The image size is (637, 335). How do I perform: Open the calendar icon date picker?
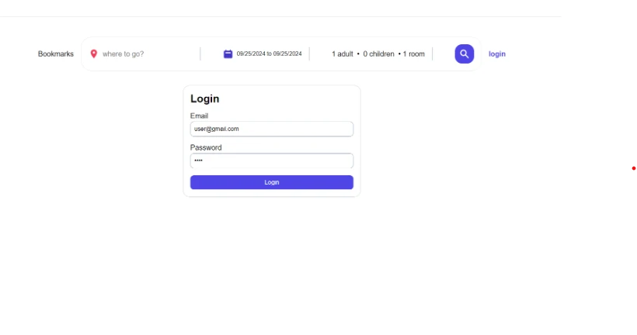click(x=228, y=54)
